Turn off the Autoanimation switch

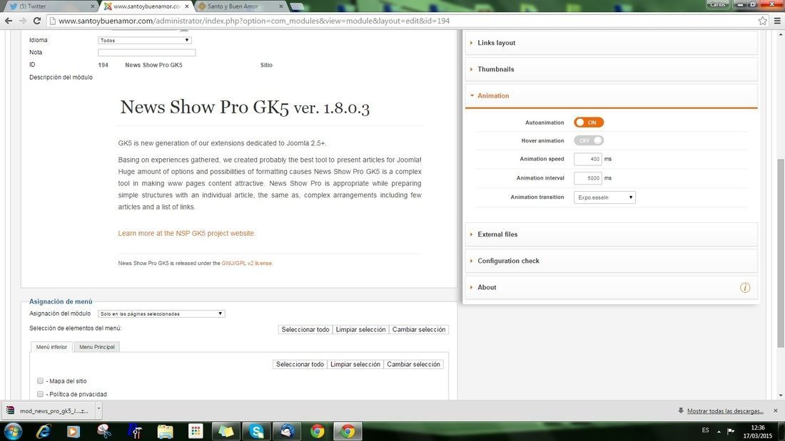click(x=589, y=123)
